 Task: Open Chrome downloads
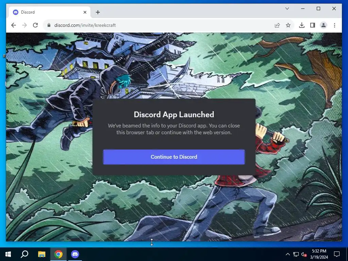coord(302,25)
